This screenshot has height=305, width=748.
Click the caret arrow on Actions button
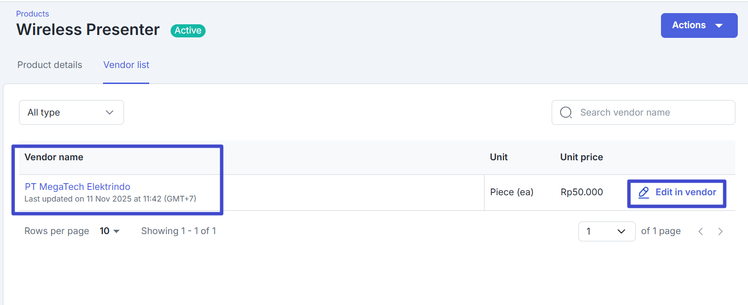[x=719, y=26]
